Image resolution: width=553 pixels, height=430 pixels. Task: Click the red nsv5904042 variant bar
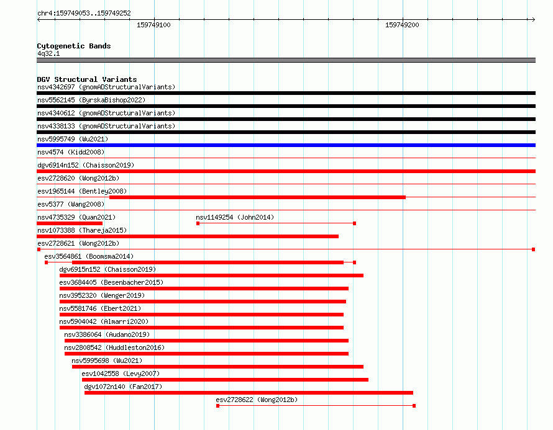click(201, 328)
